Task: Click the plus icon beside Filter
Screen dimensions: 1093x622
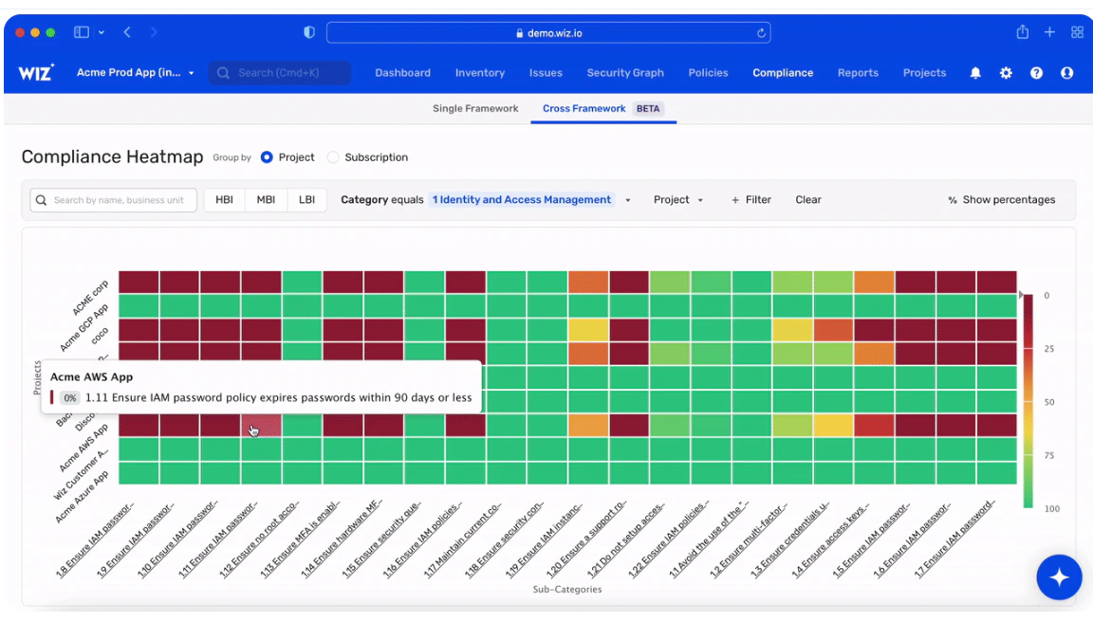Action: (734, 200)
